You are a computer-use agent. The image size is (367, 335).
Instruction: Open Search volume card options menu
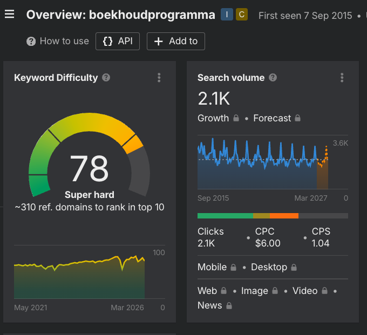(x=342, y=78)
